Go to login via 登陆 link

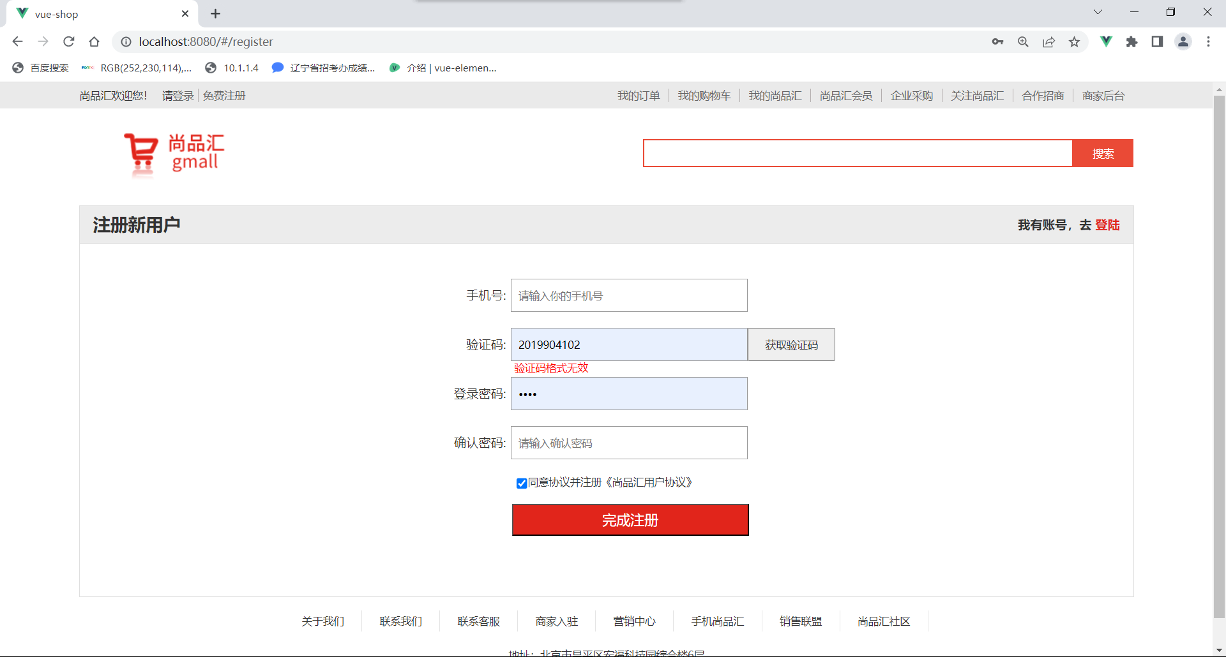click(x=1107, y=225)
